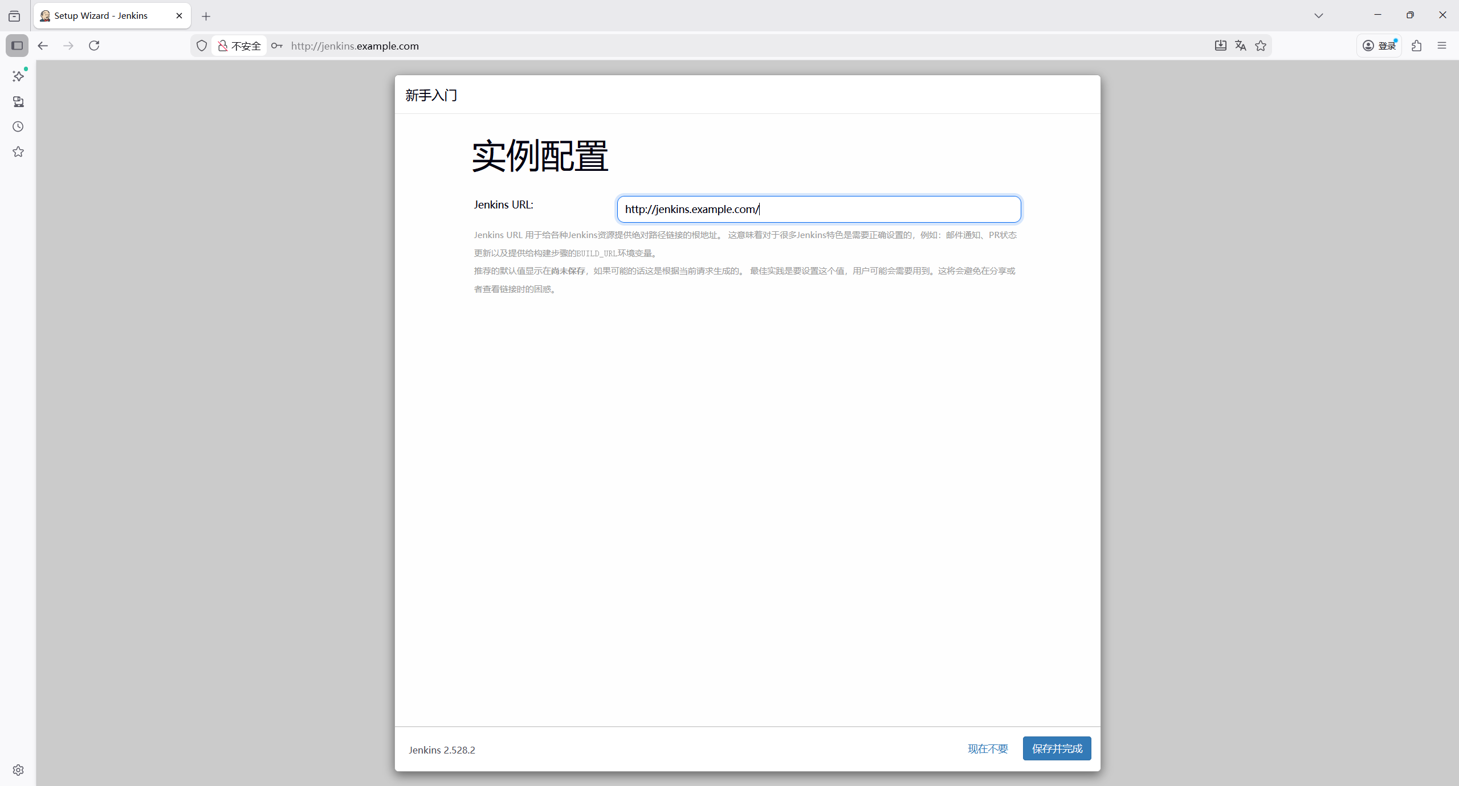Toggle the sidebar panel button
This screenshot has height=786, width=1459.
coord(17,46)
